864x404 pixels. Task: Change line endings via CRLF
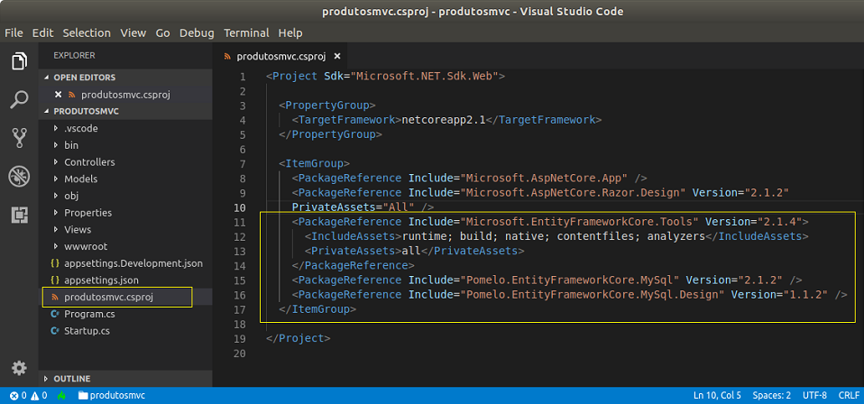coord(849,396)
